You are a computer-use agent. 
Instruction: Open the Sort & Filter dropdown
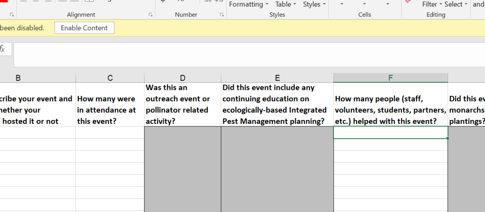(x=432, y=4)
